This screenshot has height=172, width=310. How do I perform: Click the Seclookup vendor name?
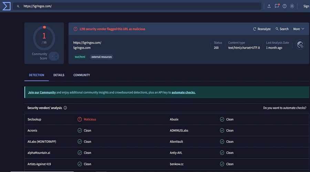tap(34, 119)
